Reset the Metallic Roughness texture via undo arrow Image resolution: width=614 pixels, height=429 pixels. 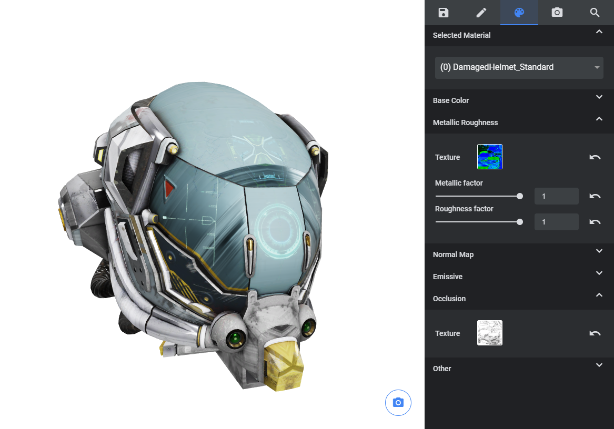pyautogui.click(x=595, y=157)
